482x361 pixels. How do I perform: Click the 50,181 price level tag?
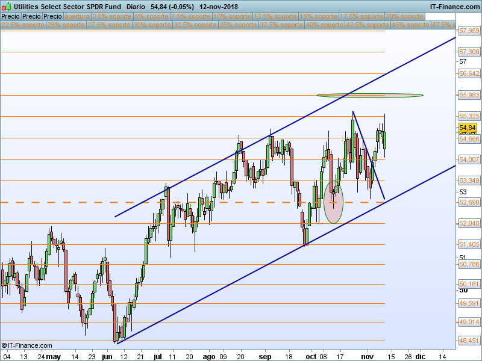469,284
